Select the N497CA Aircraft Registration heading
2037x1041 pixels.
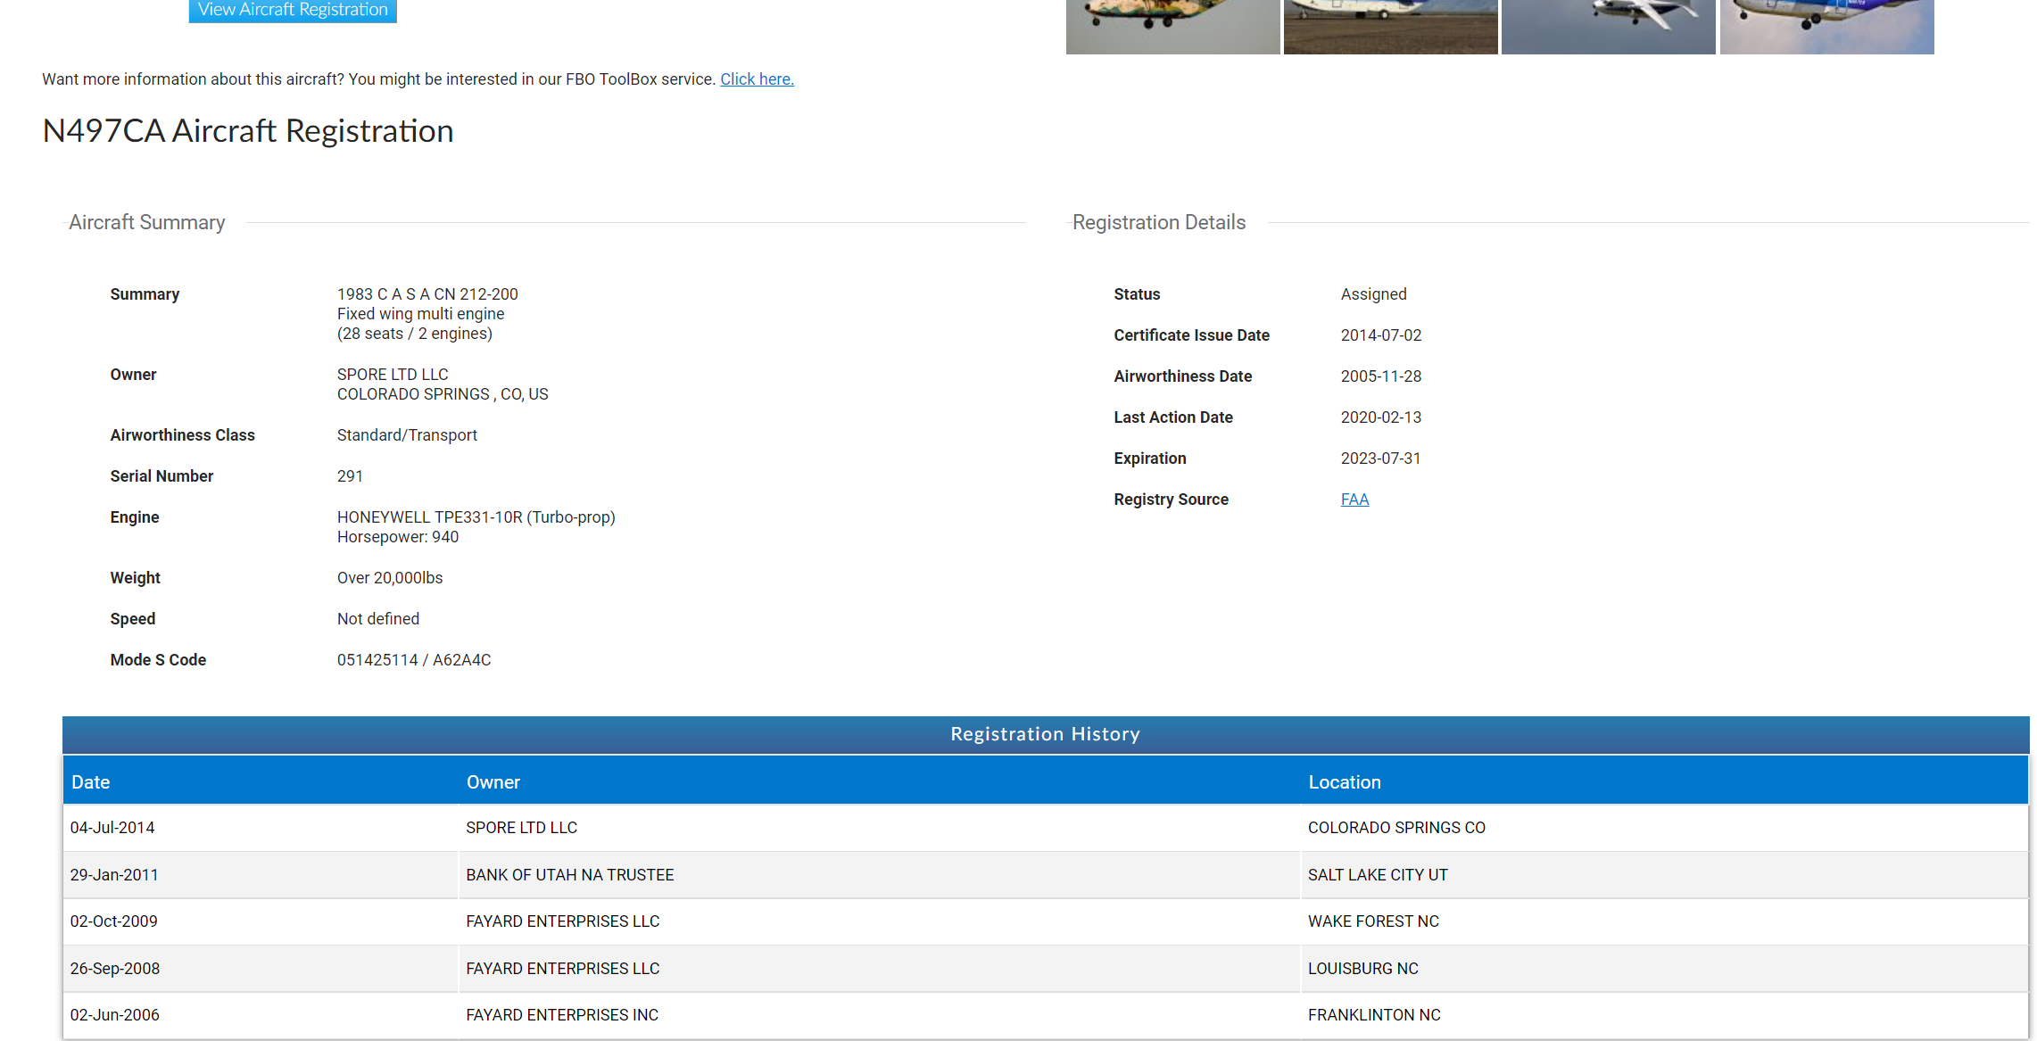248,131
